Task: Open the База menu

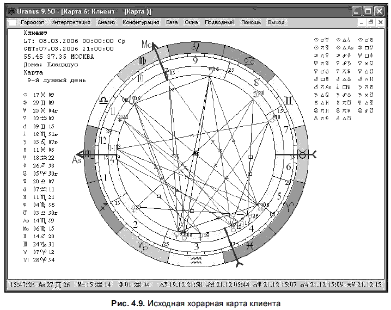Action: coord(172,22)
